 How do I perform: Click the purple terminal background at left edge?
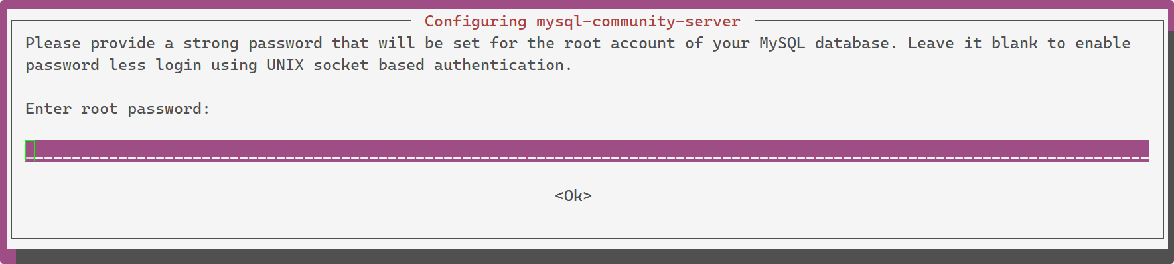[x=3, y=132]
